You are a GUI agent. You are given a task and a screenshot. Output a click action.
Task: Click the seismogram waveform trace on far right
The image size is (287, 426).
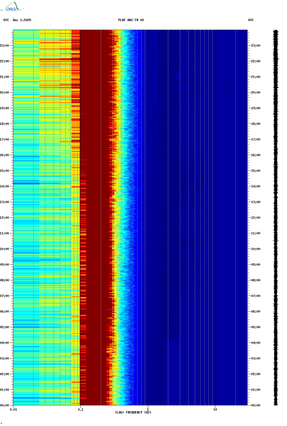[x=276, y=217]
